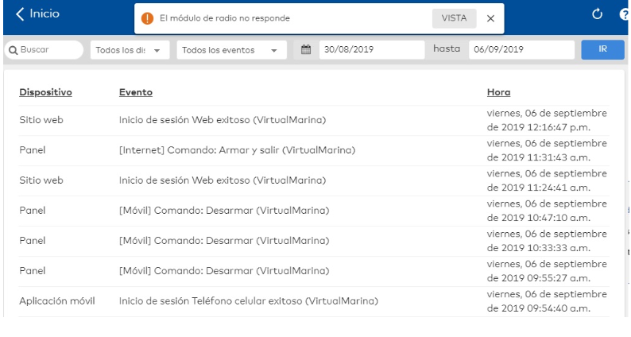This screenshot has height=337, width=631.
Task: Select web login event at 11:24:41 a.m.
Action: click(x=314, y=180)
